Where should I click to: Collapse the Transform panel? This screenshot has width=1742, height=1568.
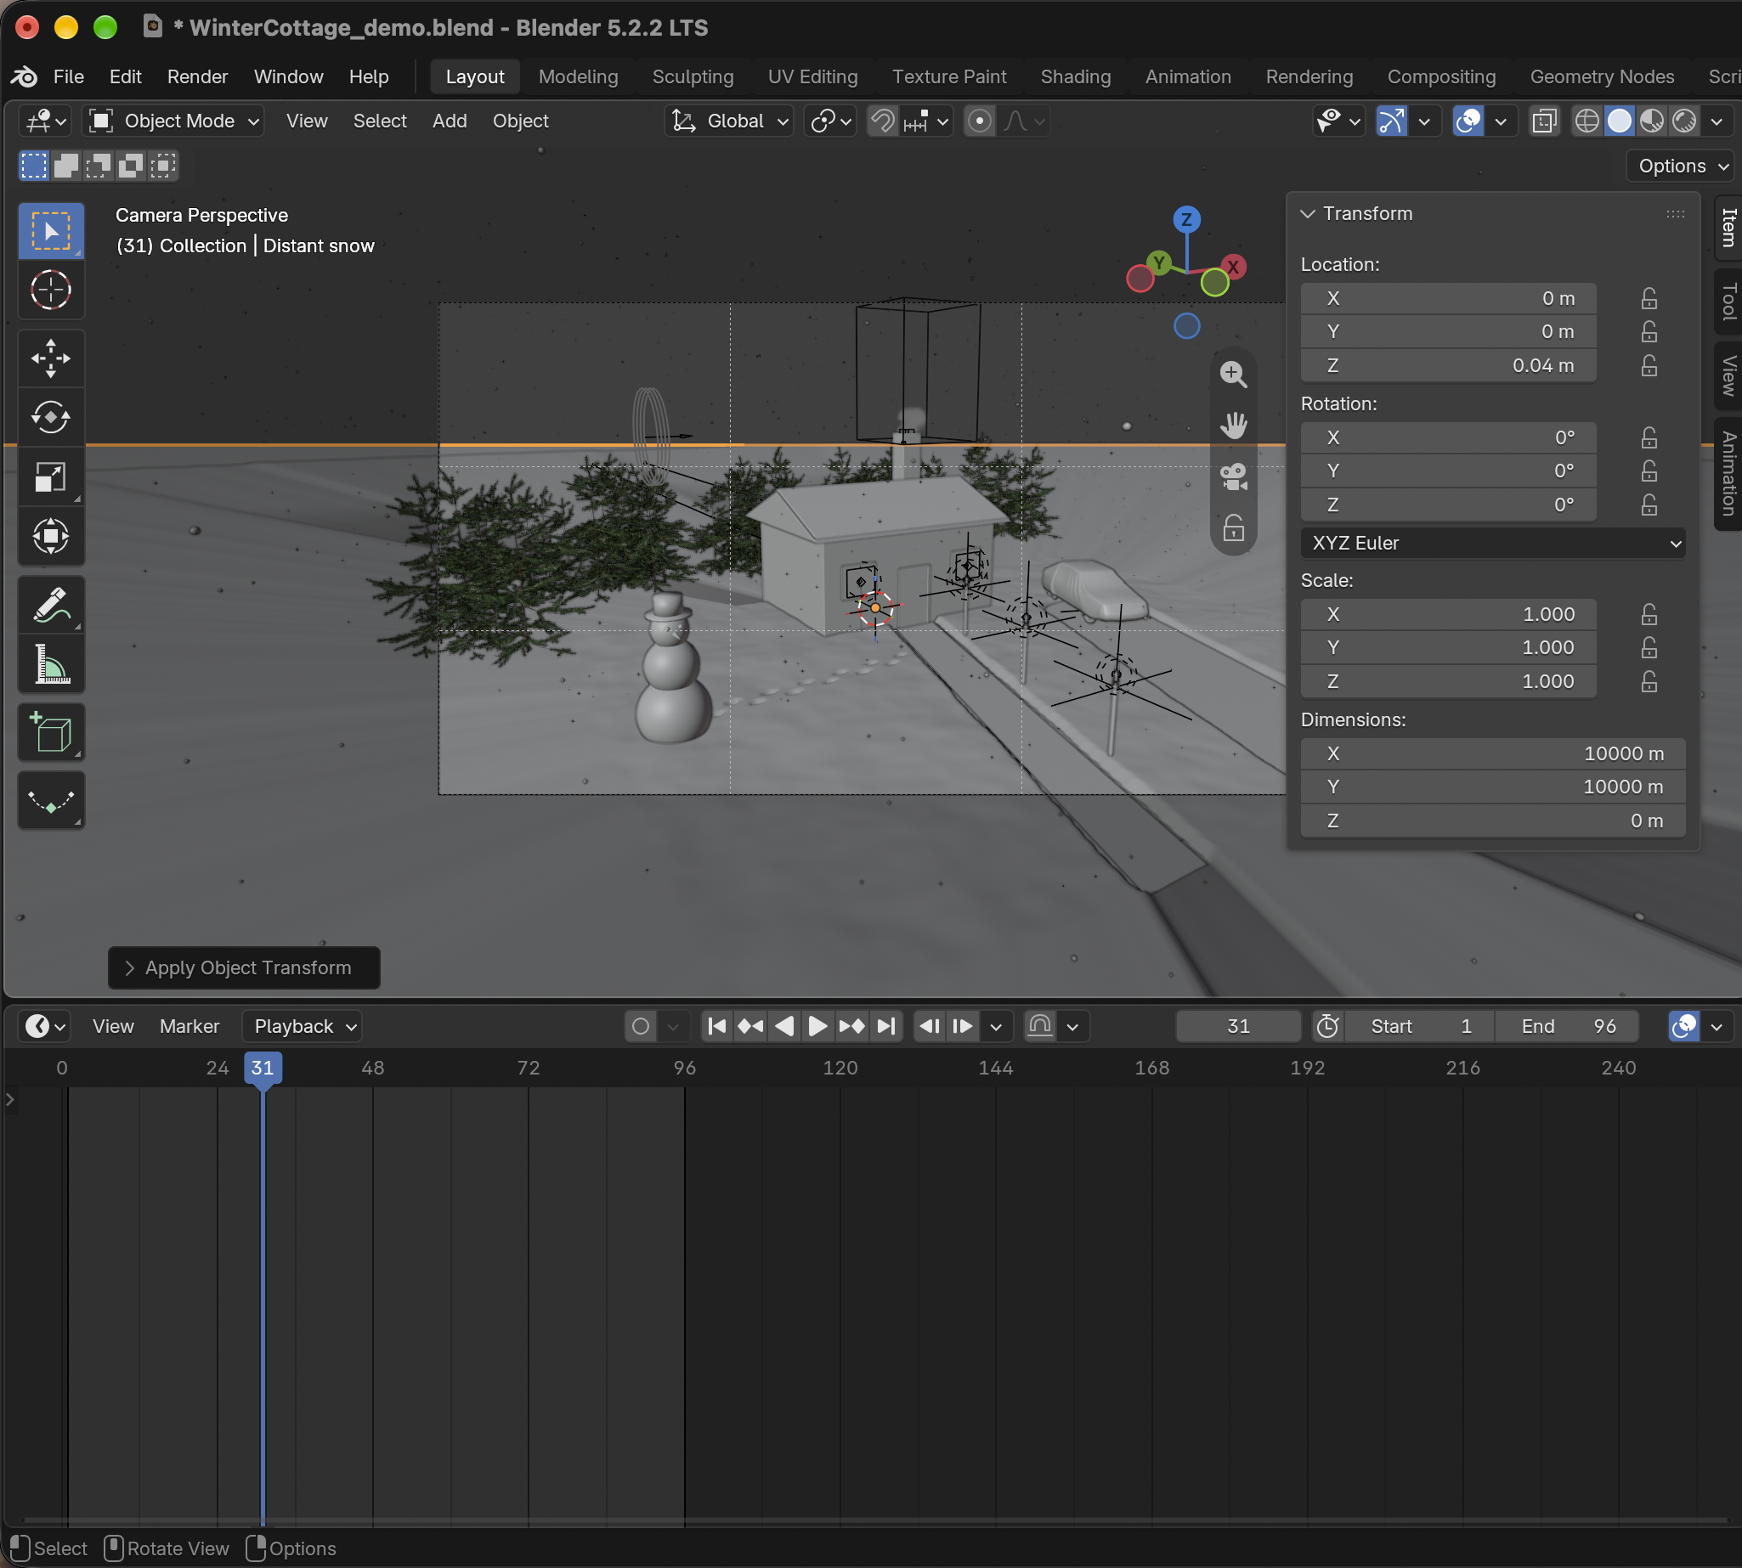pos(1307,214)
